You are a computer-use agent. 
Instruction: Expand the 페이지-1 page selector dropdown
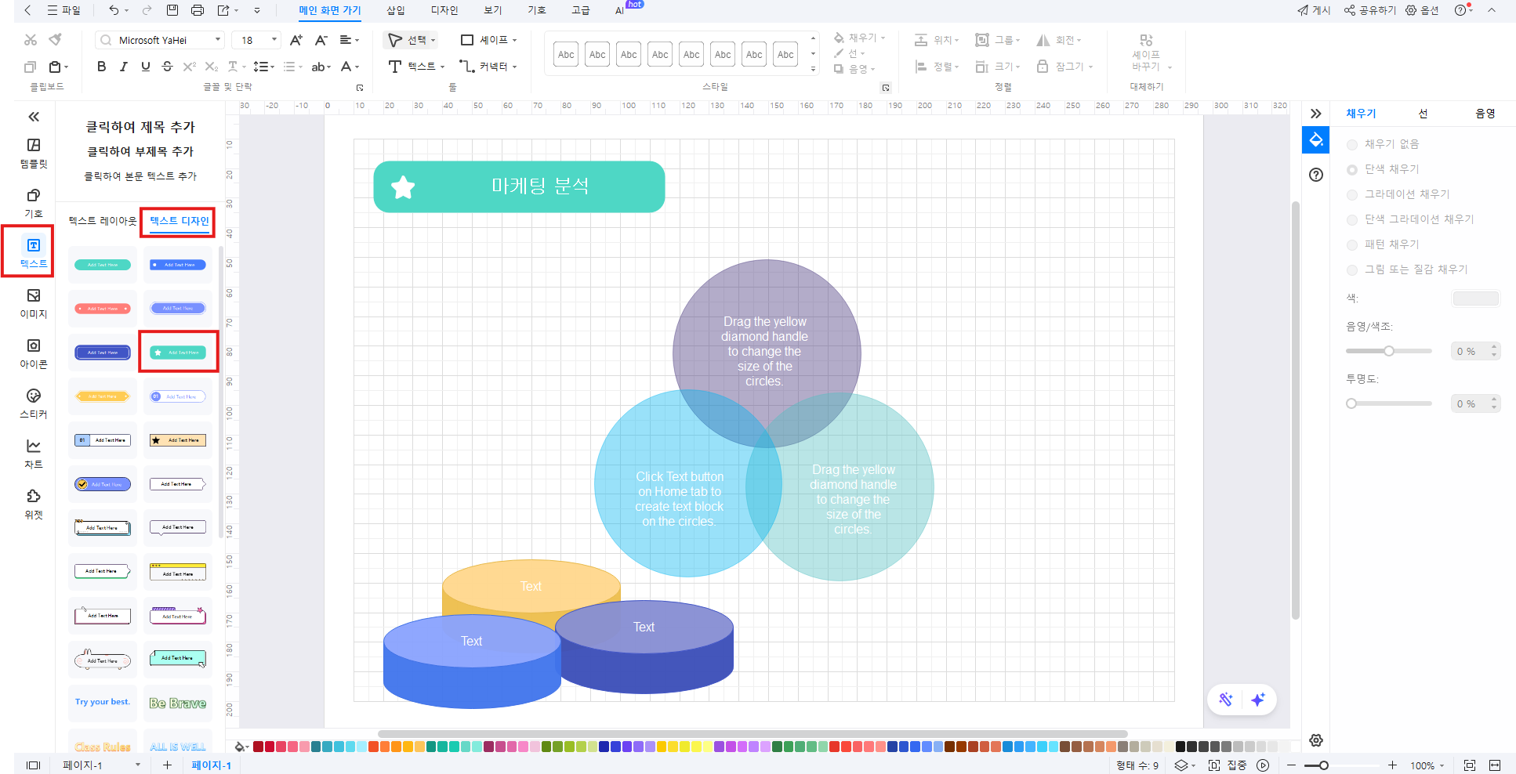pos(138,765)
